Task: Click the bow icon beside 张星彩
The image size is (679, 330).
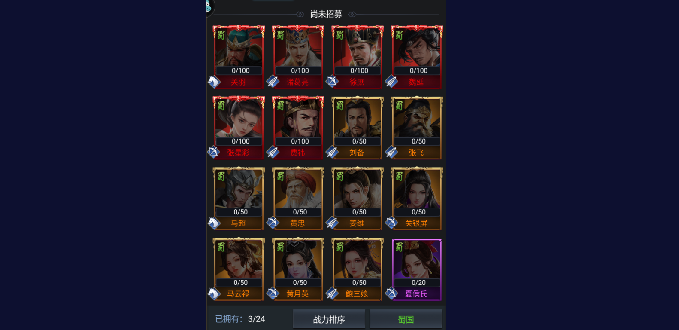Action: pos(214,152)
